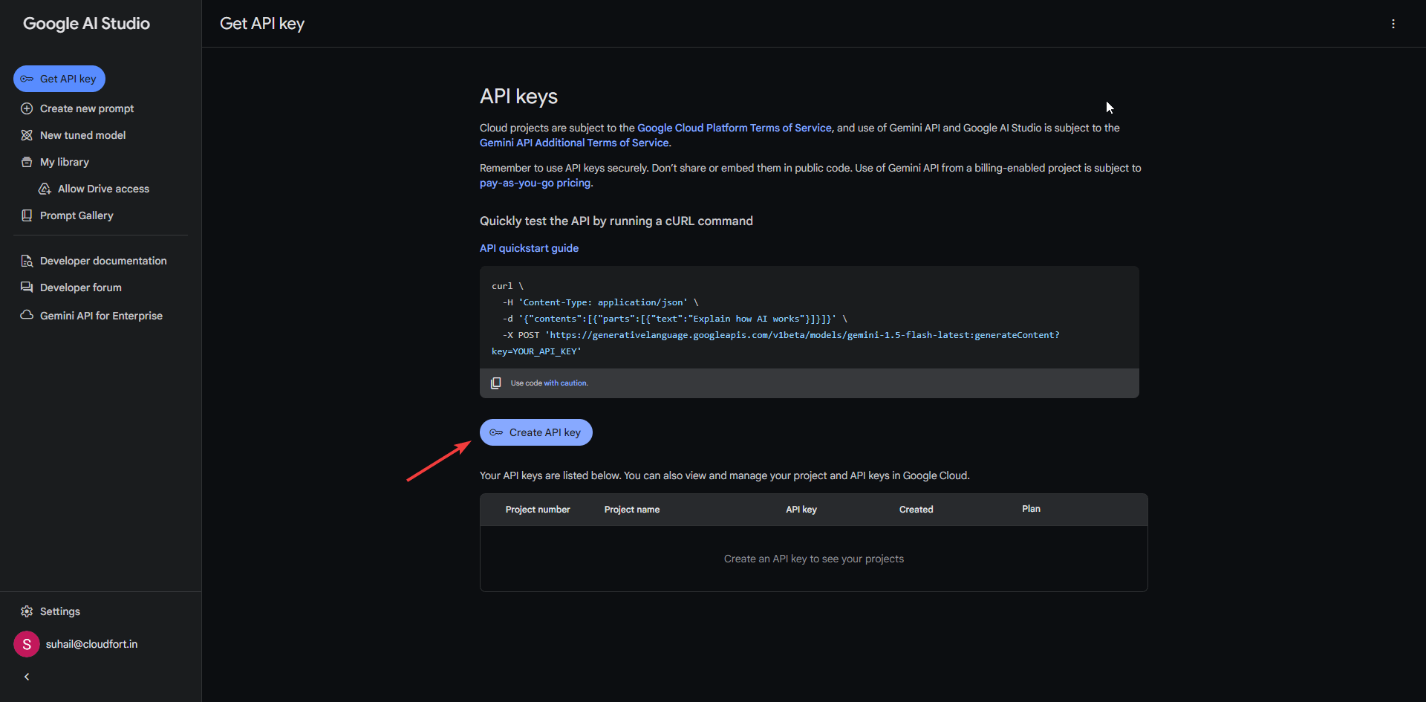Click the suhail@cloudfort.in account avatar

click(x=26, y=644)
